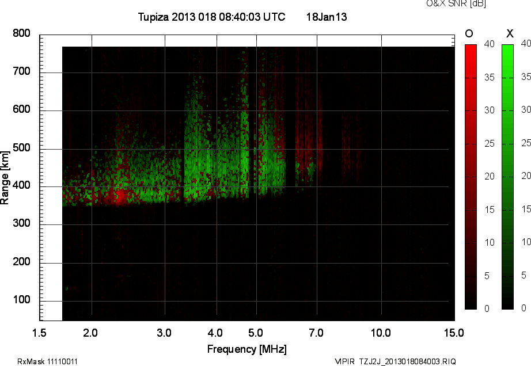Click the 600 range tick label
This screenshot has height=366, width=531.
21,109
